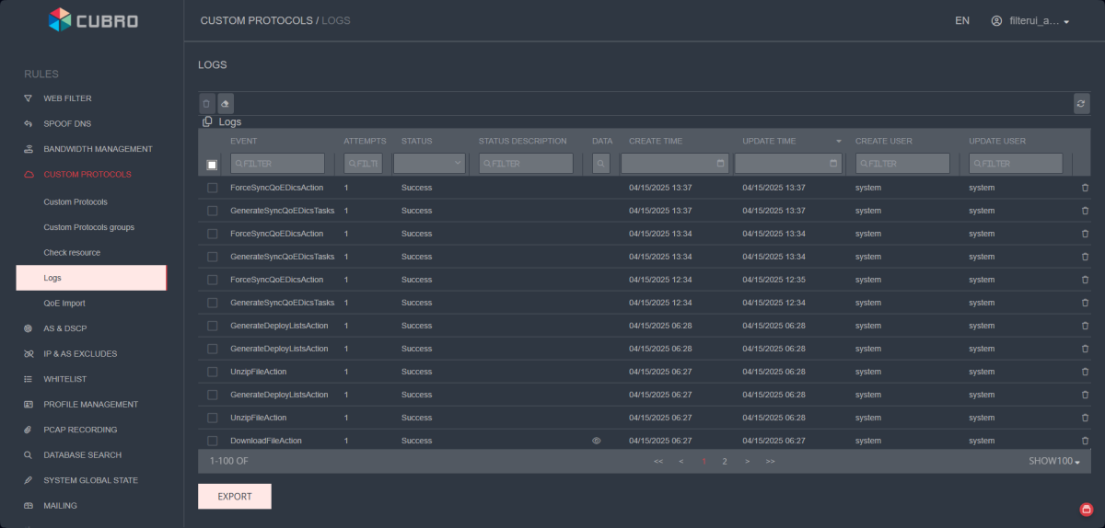Open the Status filter dropdown
The width and height of the screenshot is (1105, 528).
(429, 164)
